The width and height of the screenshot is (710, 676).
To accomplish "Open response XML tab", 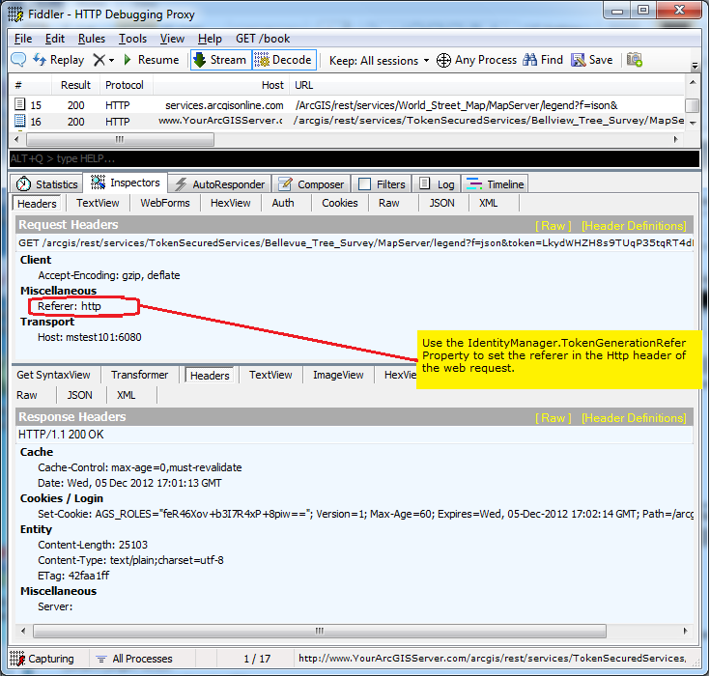I will [x=126, y=395].
